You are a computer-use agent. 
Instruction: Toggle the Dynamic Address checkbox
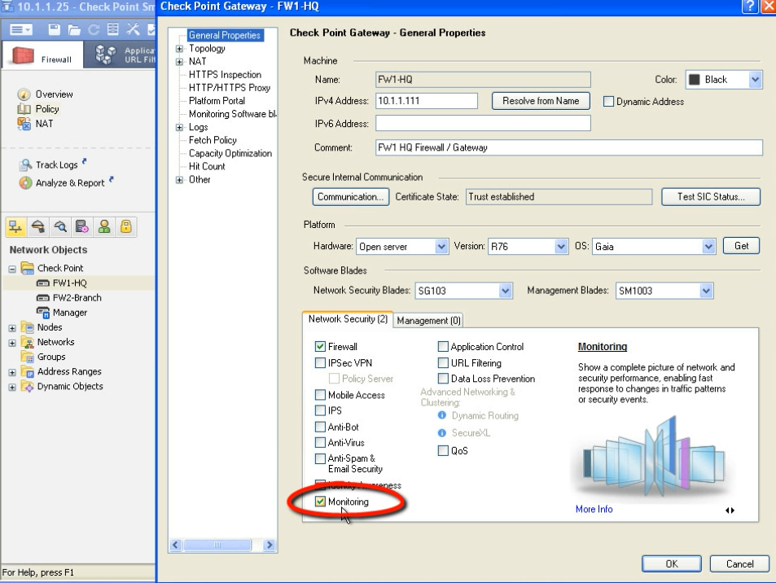[608, 102]
